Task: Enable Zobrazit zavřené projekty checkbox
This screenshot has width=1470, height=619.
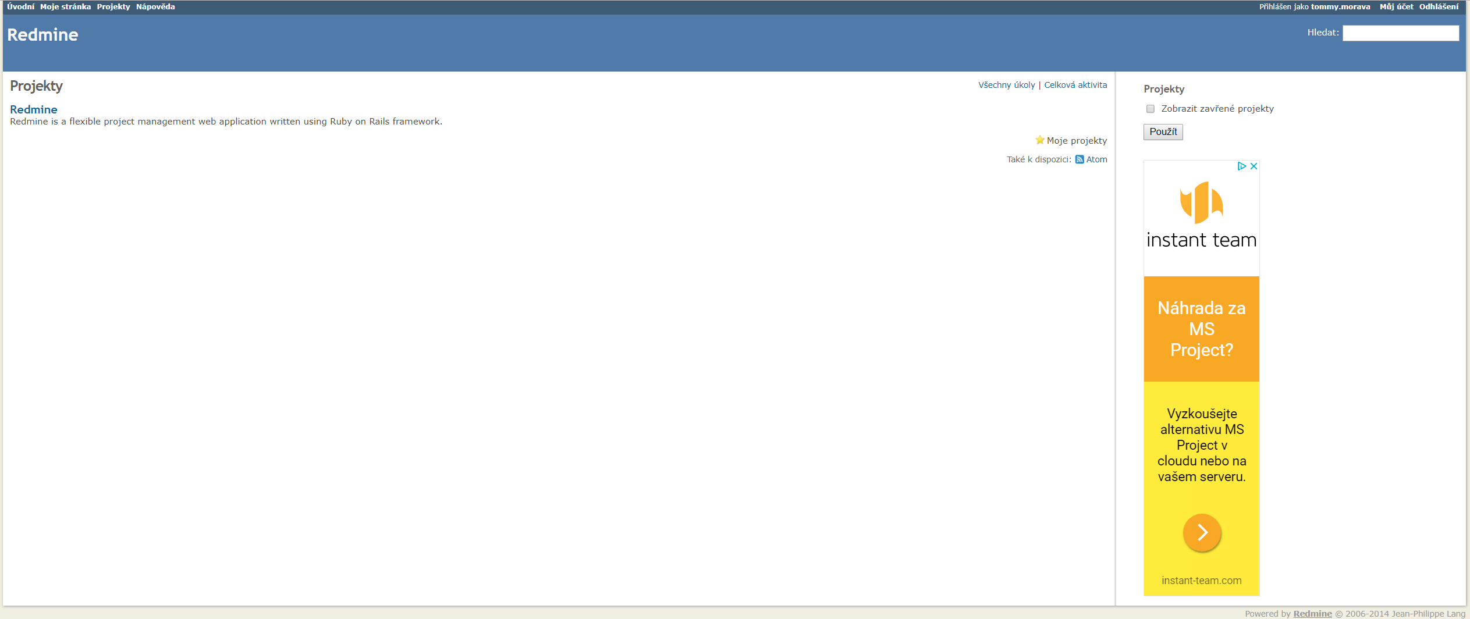Action: [x=1151, y=109]
